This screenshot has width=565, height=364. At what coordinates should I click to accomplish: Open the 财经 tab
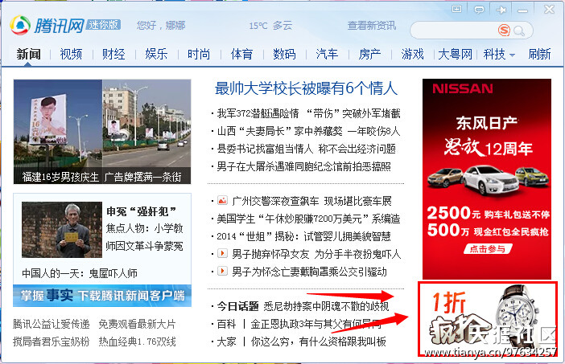113,55
